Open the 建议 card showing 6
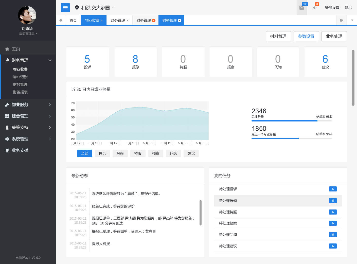The height and width of the screenshot is (264, 357). tap(326, 62)
